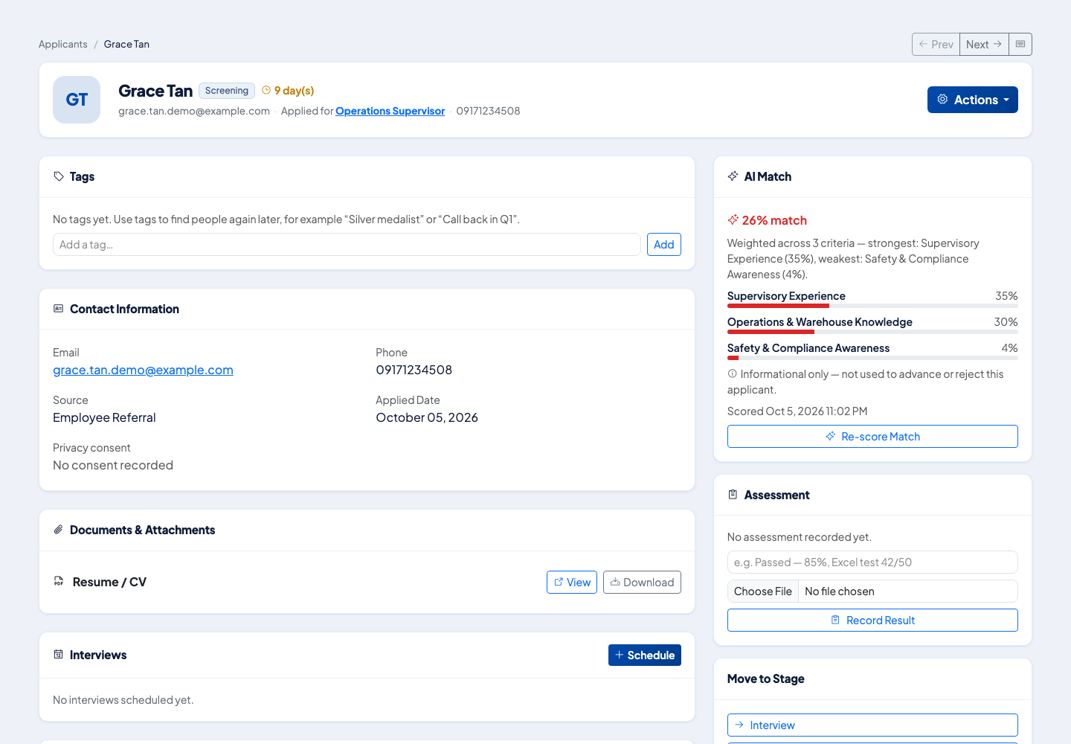Image resolution: width=1071 pixels, height=744 pixels.
Task: Click the 'Employee Referral' source value
Action: pos(104,417)
